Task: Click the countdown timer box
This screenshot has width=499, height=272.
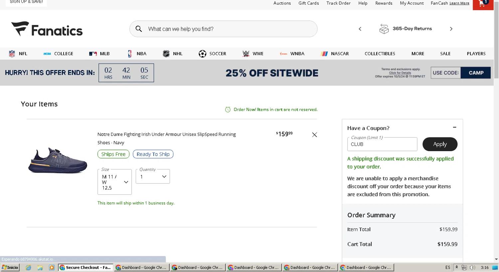Action: tap(126, 73)
